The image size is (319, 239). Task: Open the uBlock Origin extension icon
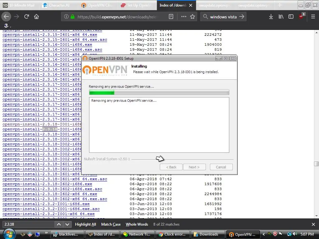tap(302, 16)
